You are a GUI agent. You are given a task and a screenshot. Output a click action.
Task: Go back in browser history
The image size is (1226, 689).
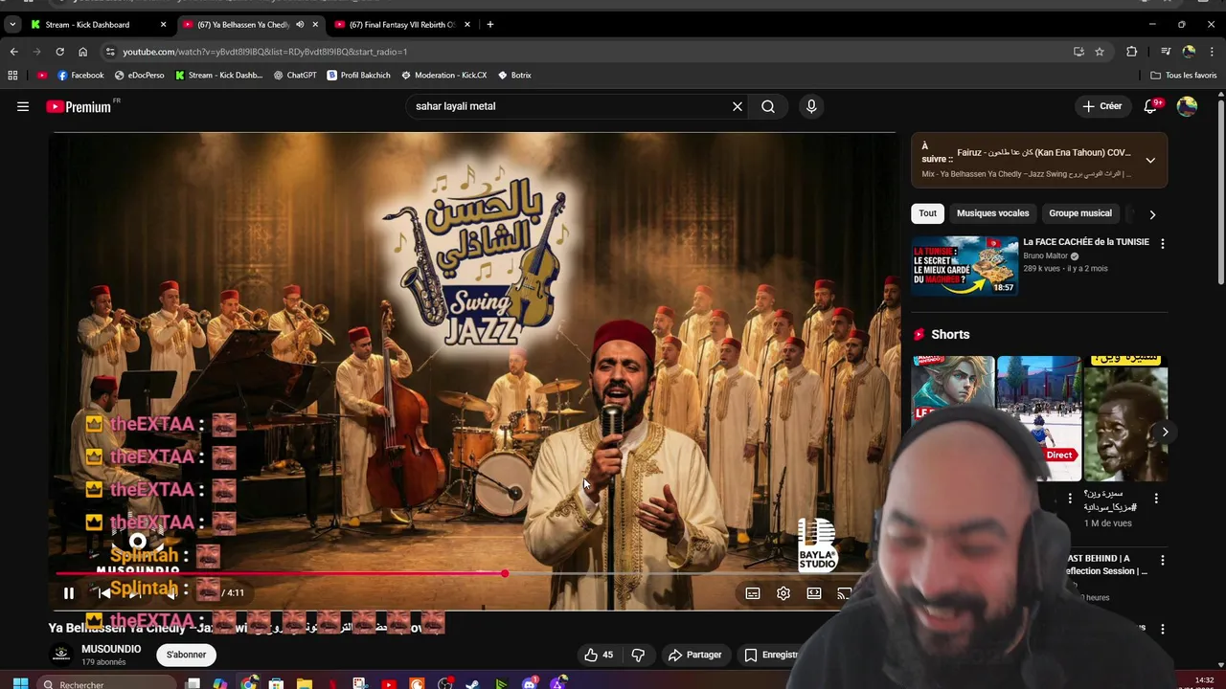click(13, 52)
